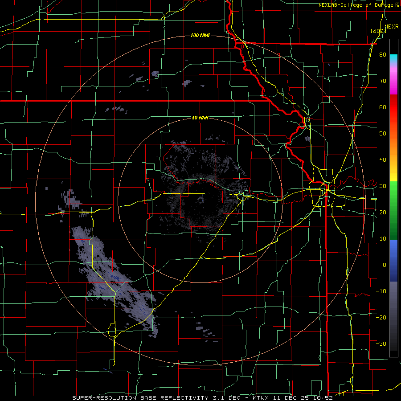Click the Super-Resolution Base Reflectivity caption
The image size is (401, 401).
202,398
